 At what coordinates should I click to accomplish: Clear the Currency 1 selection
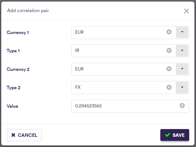click(x=169, y=32)
